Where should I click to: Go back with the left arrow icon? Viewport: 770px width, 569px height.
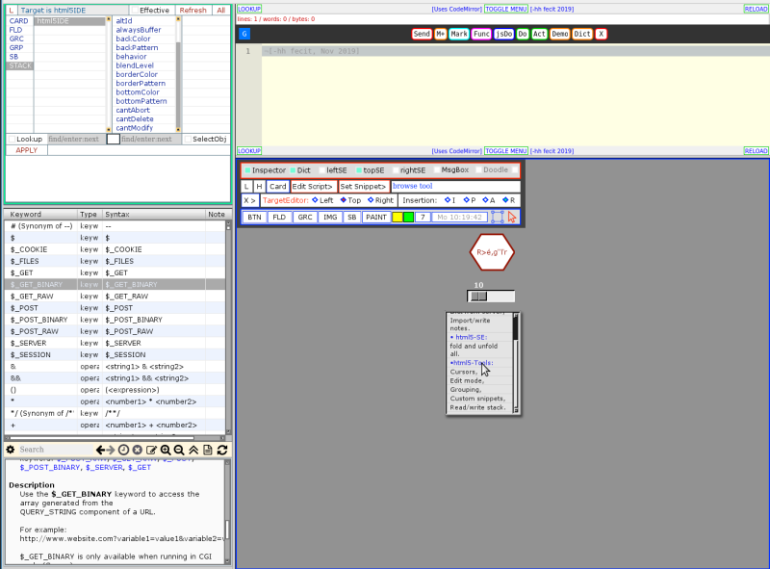point(100,450)
